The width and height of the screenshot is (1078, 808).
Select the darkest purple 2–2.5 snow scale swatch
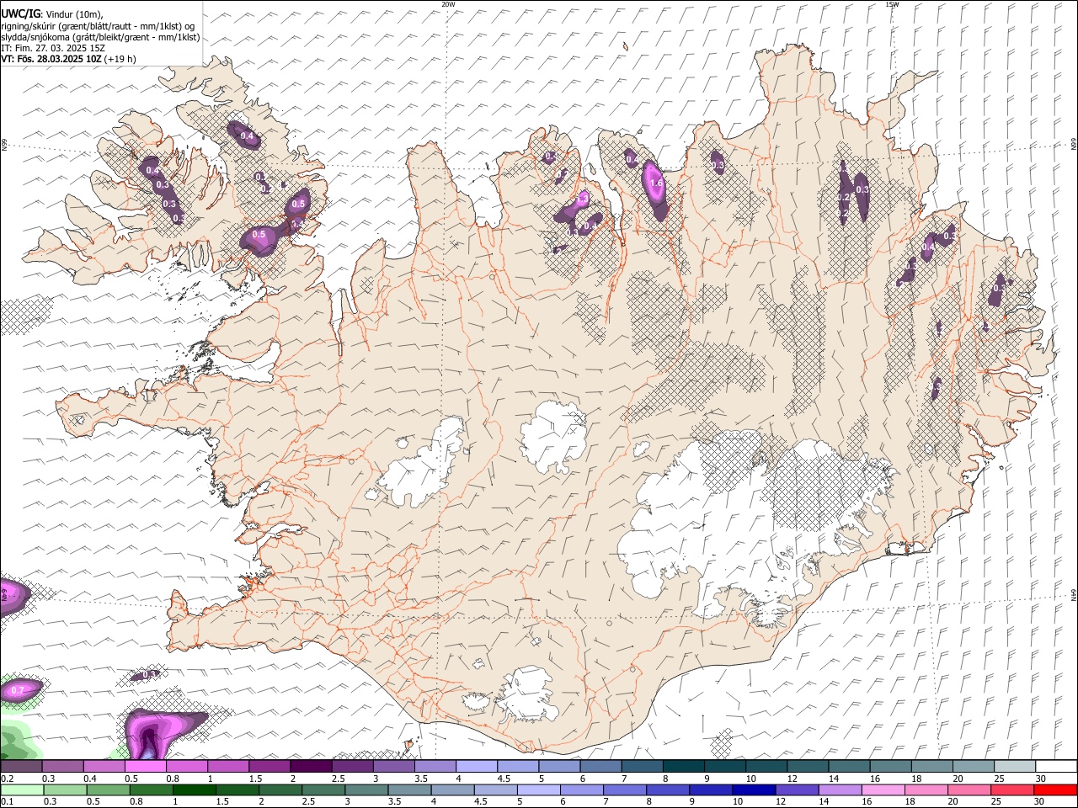[311, 767]
